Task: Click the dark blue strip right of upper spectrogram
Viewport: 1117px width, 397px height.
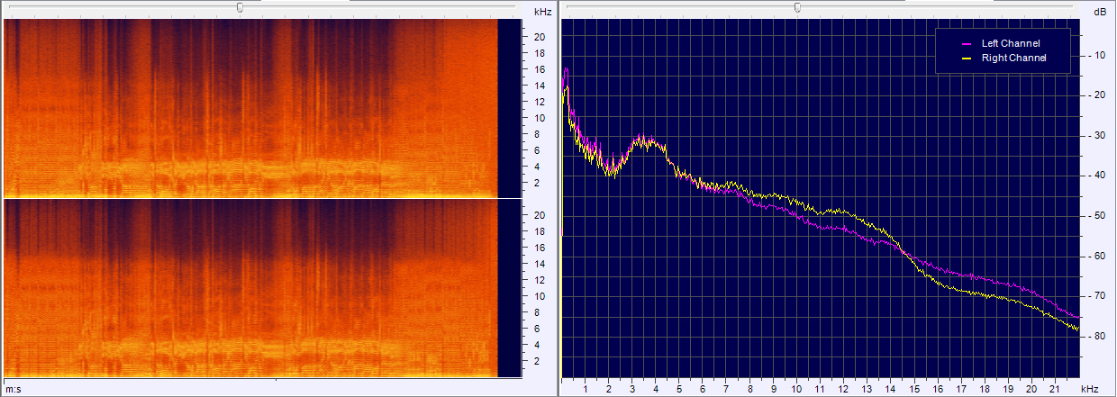Action: click(x=509, y=108)
